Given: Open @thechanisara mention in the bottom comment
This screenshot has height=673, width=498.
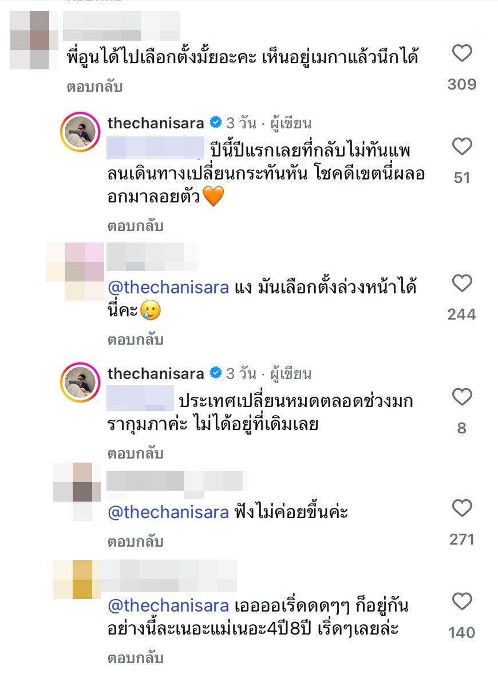Looking at the screenshot, I should (168, 606).
